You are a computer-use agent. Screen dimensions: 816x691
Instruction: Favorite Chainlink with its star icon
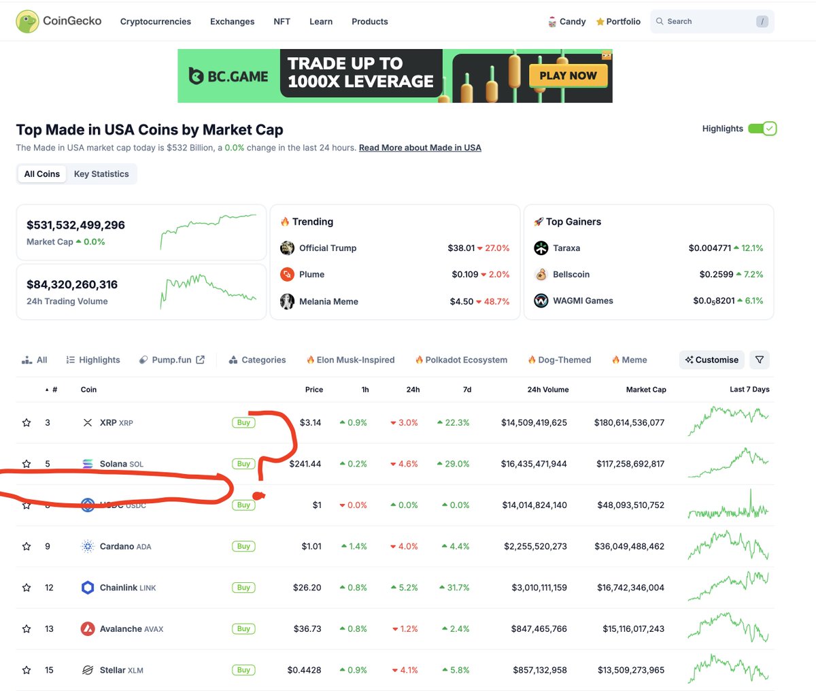tap(27, 588)
